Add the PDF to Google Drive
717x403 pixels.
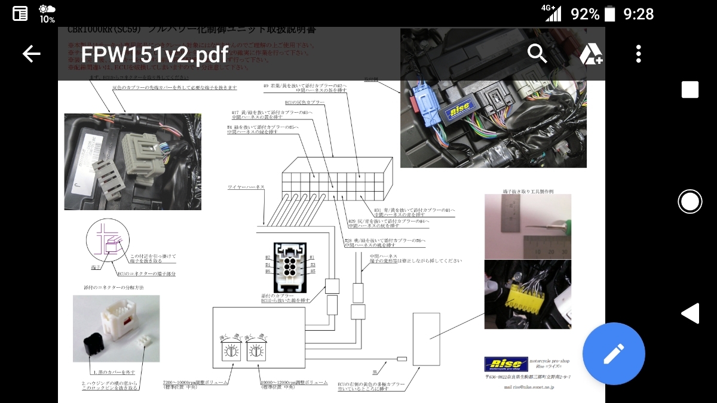point(591,54)
